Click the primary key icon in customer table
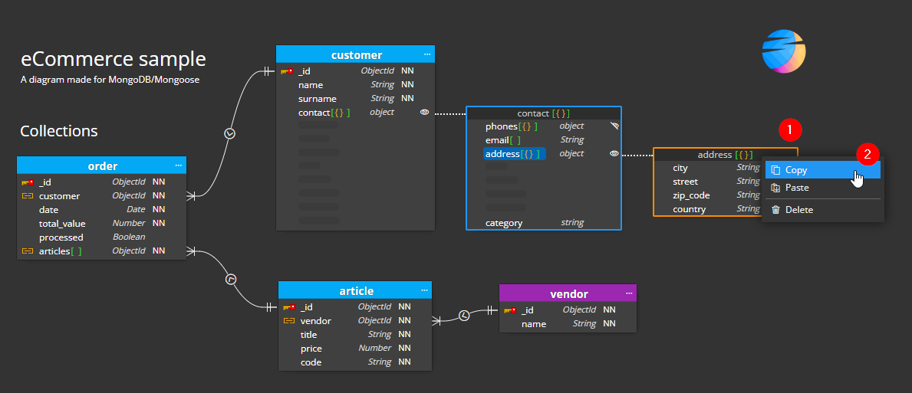912x393 pixels. [x=286, y=71]
